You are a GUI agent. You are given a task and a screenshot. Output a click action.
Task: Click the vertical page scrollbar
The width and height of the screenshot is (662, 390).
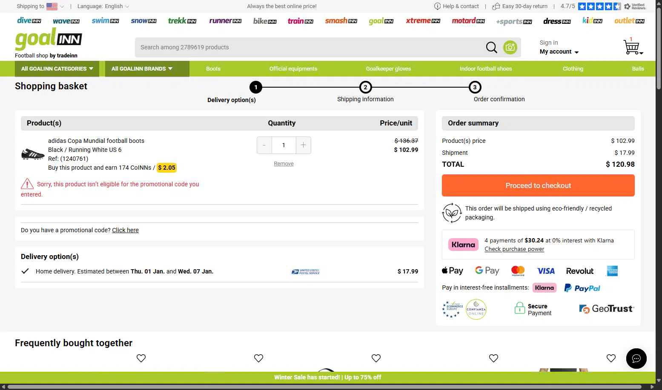(x=659, y=48)
